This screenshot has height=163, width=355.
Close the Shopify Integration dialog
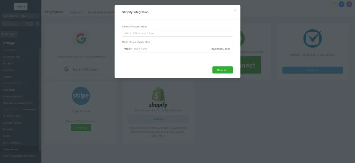point(235,10)
